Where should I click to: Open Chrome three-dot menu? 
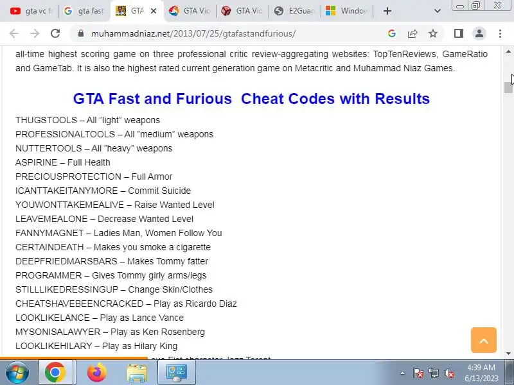[500, 33]
